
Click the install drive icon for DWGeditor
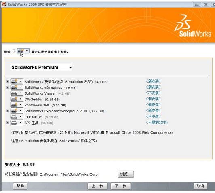14,99
